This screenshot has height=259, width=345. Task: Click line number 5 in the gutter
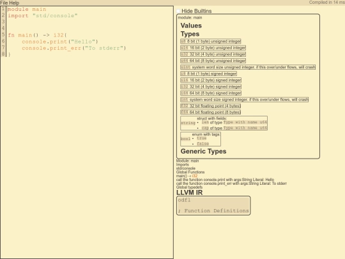[x=3, y=35]
